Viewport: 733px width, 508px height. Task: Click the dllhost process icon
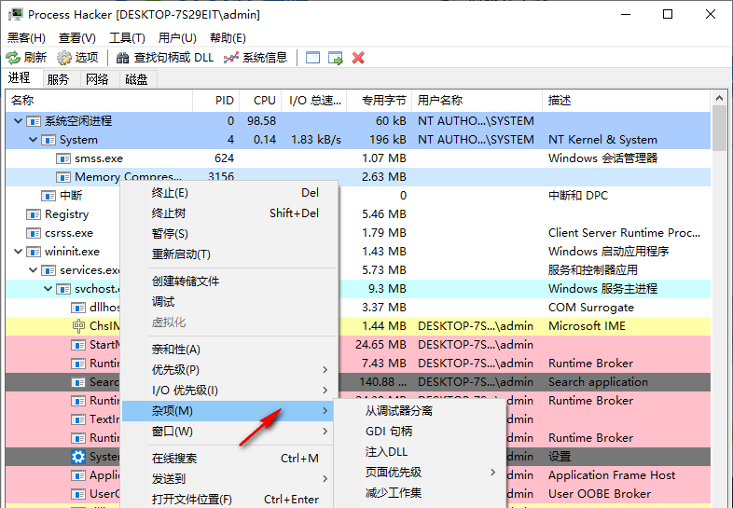coord(78,308)
